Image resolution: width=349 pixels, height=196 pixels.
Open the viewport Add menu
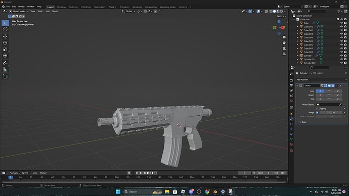(x=48, y=11)
